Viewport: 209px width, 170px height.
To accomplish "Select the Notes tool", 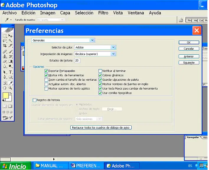I will pyautogui.click(x=5, y=83).
